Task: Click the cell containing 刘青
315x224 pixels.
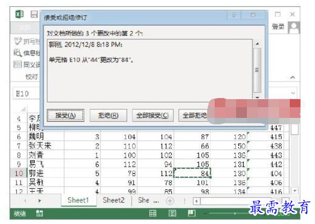Action: coord(46,155)
